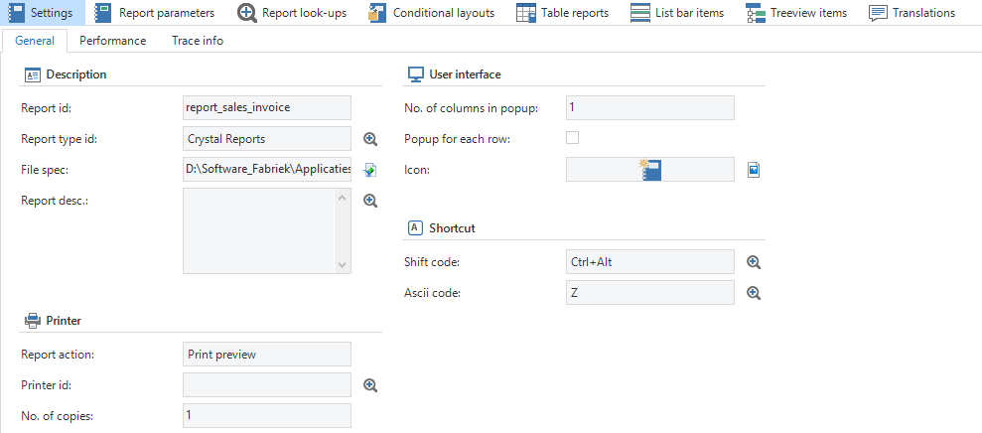Screen dimensions: 982x433
Task: Open the Table reports tab
Action: [x=562, y=13]
